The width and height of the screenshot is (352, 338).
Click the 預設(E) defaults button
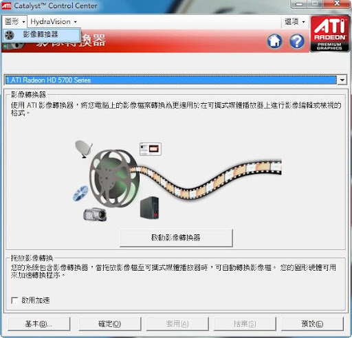[312, 324]
